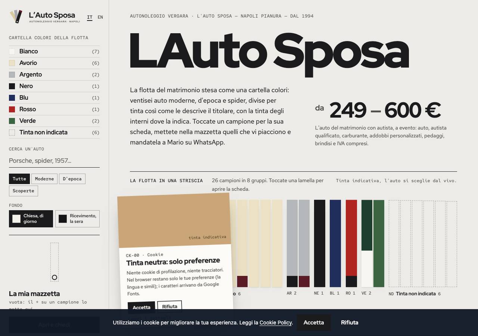Screen dimensions: 478x336
Task: Click the 'ND Tinta non indicata 6' strip label
Action: tap(415, 294)
